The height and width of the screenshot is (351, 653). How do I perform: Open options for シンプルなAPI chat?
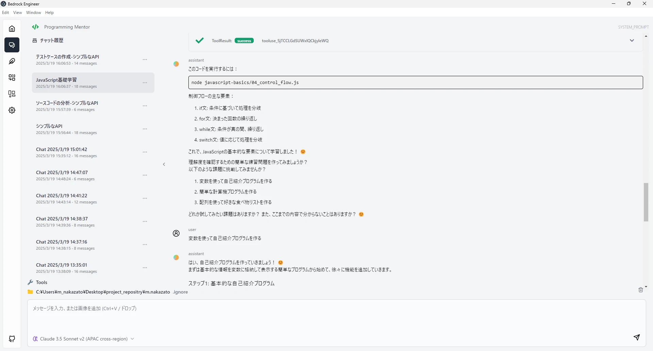tap(145, 129)
